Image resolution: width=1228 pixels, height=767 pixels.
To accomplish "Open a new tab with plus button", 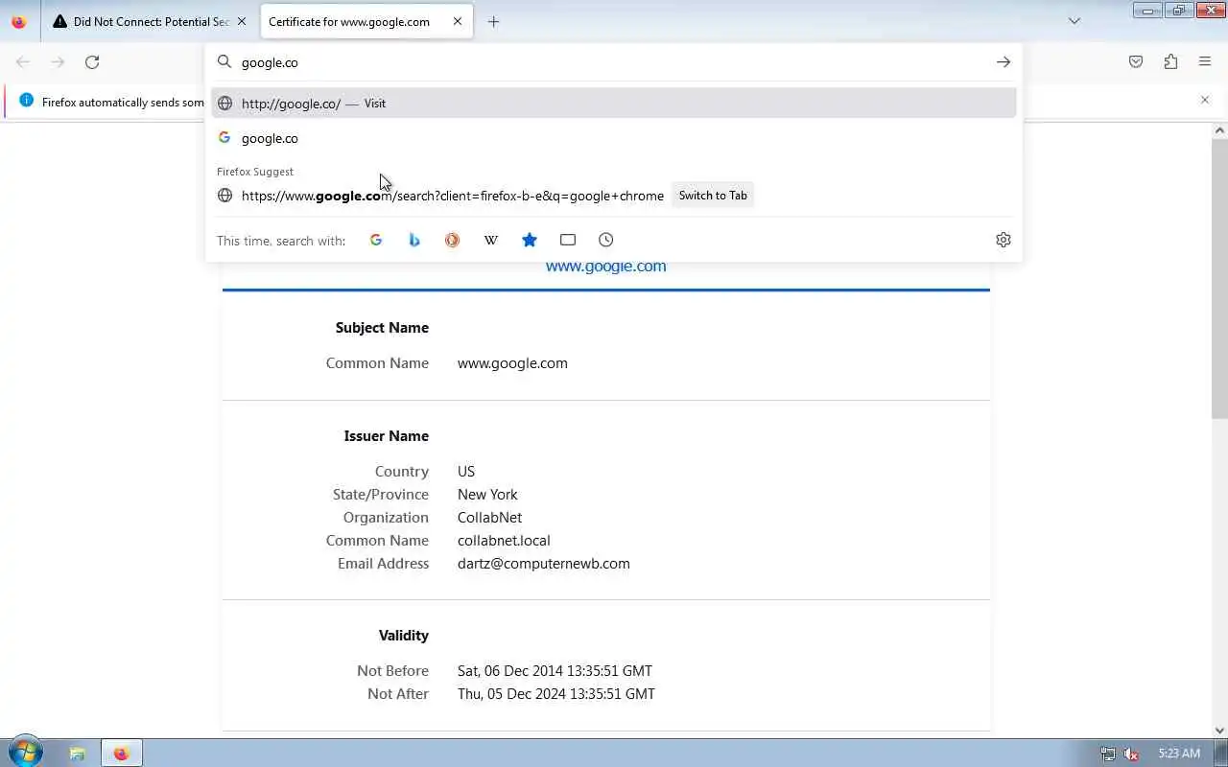I will pos(493,21).
